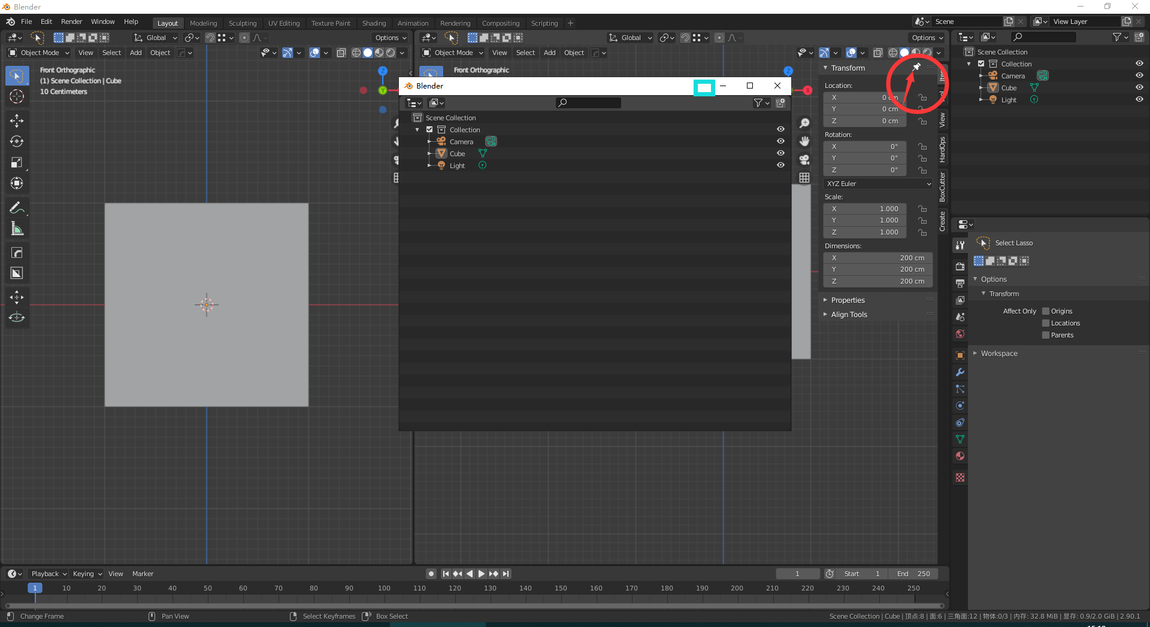Click the Dimensions Z 200 cm field
Viewport: 1150px width, 627px height.
point(878,281)
